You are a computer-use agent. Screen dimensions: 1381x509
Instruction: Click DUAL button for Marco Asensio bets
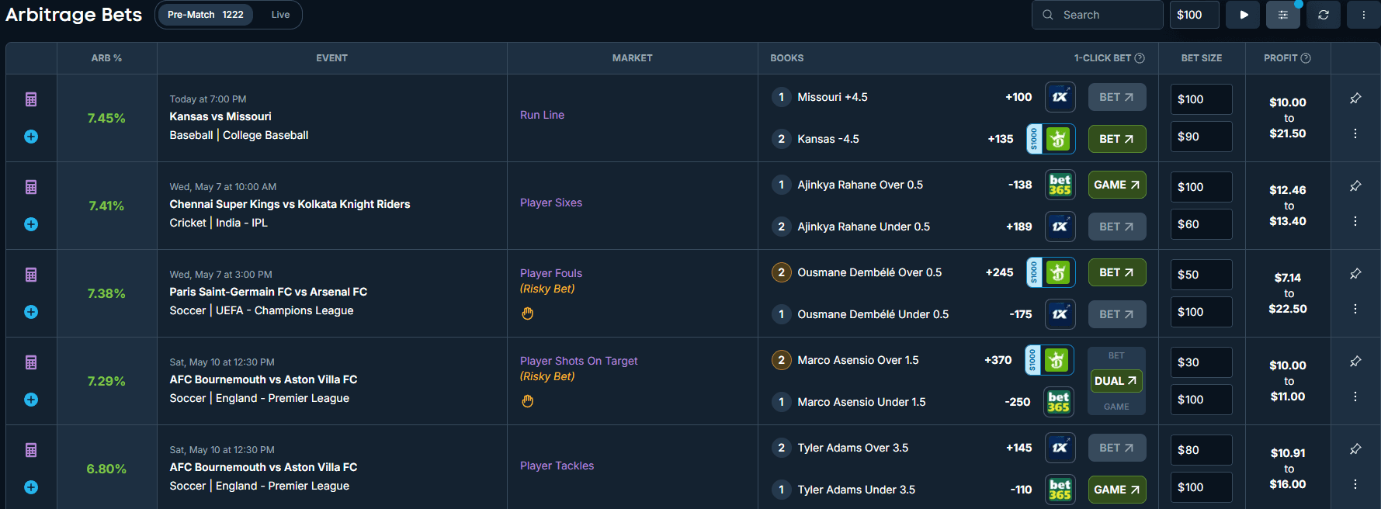click(1116, 381)
